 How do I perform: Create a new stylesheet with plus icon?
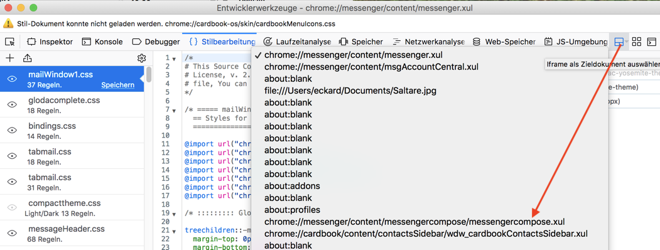pos(9,58)
